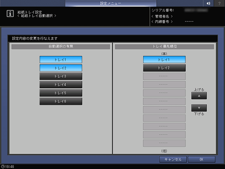Open help with the question mark icon
The image size is (225, 169).
pos(219,3)
